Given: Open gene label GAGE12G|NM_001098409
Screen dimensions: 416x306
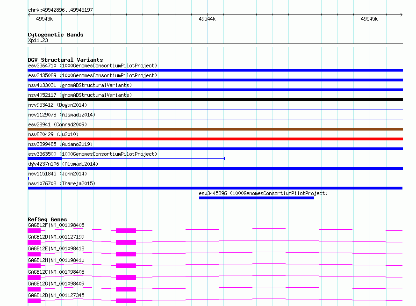Looking at the screenshot, I should click(56, 284).
